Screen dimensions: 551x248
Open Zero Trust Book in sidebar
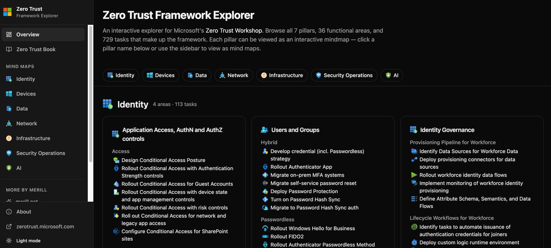point(43,49)
